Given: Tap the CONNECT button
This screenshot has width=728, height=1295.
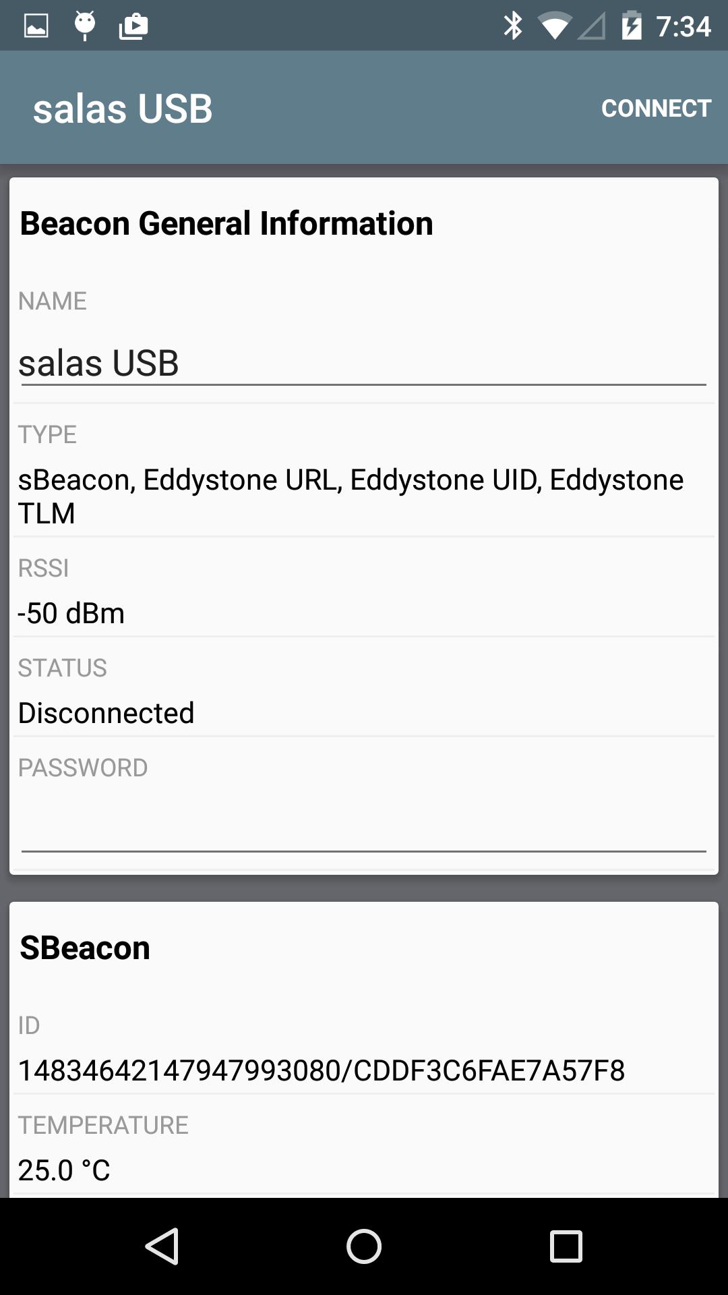Looking at the screenshot, I should 656,108.
